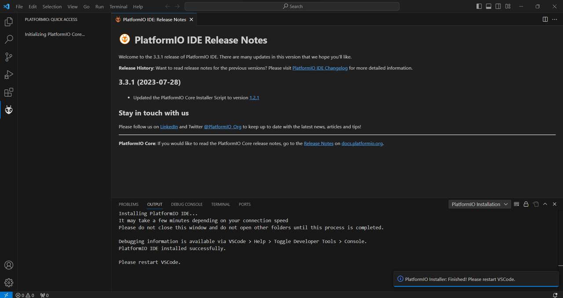Click the '3.3.1 (2023-07-28)' heading
The width and height of the screenshot is (563, 298).
[x=150, y=82]
